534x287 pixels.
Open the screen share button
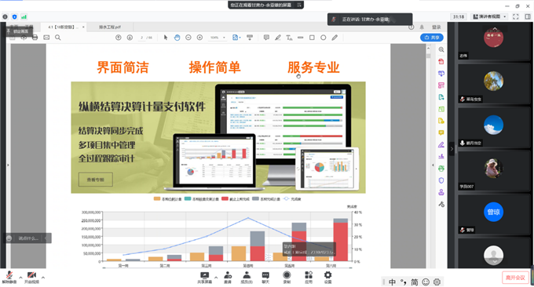tap(205, 277)
